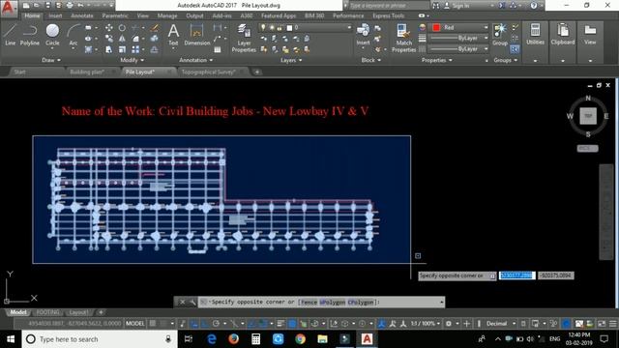The height and width of the screenshot is (348, 619).
Task: Click the Copy tool in Modify panel
Action: tap(109, 39)
